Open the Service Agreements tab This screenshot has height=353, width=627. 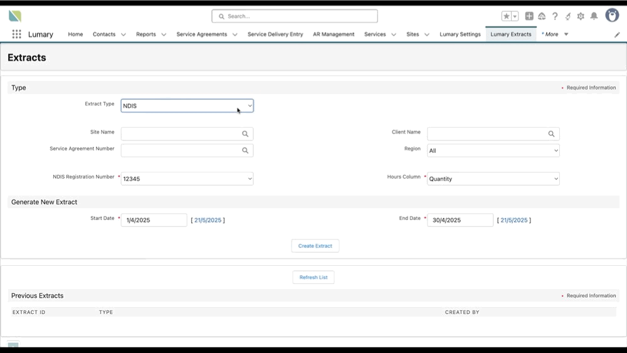(x=201, y=34)
